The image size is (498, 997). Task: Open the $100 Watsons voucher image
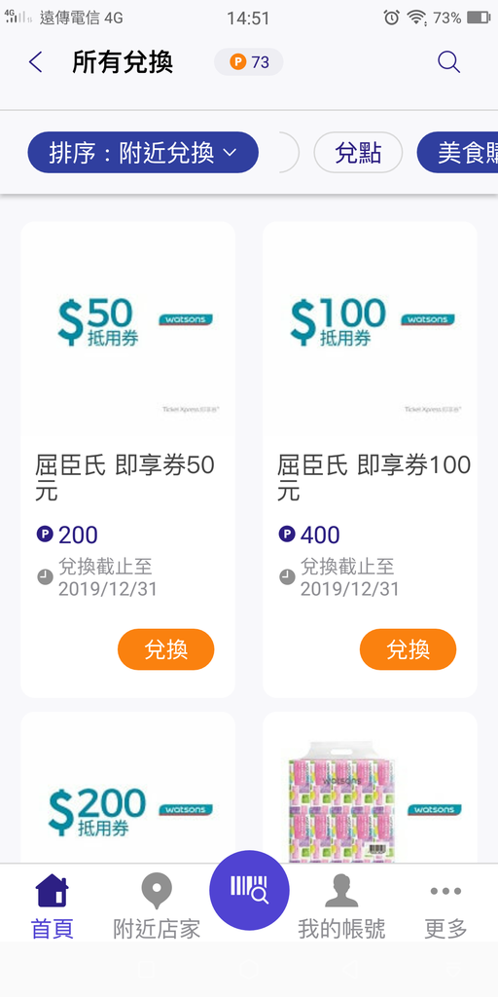370,331
